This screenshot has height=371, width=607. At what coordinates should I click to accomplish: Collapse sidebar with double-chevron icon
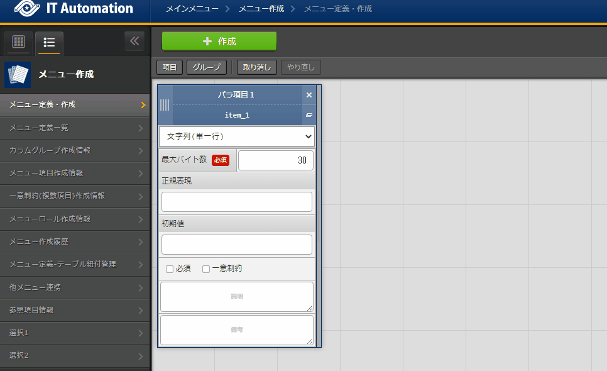point(134,41)
